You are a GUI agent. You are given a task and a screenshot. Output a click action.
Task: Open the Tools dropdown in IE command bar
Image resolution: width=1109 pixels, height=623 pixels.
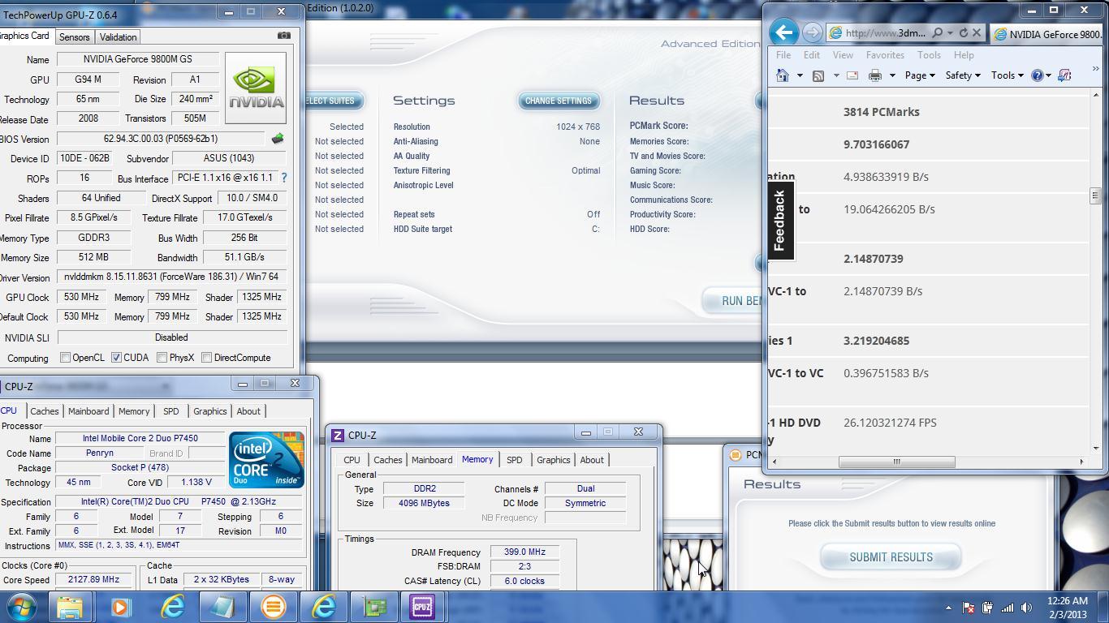(1007, 75)
